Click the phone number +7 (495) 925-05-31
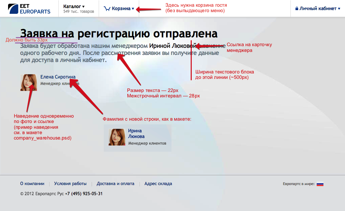345x211 pixels. (84, 194)
